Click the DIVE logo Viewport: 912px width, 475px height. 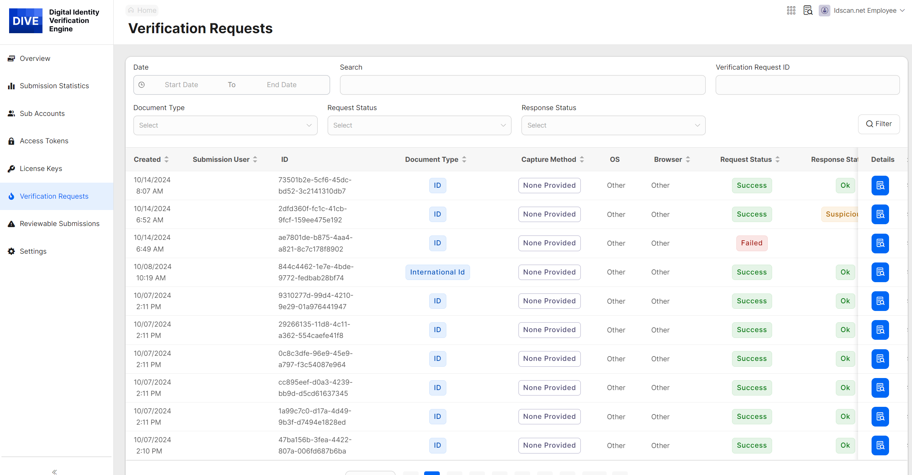(x=26, y=21)
